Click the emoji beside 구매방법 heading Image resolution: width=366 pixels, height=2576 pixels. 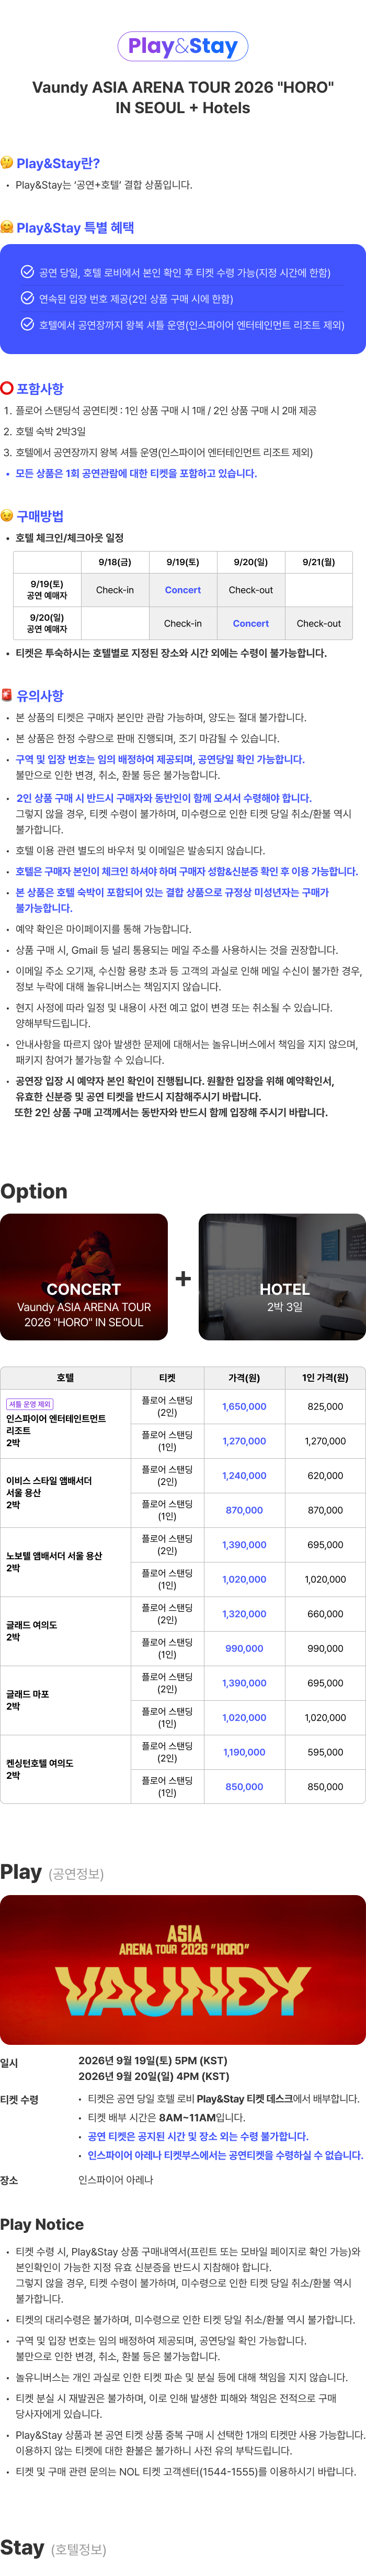click(x=7, y=516)
